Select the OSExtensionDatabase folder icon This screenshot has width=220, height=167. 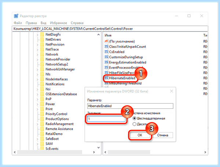click(x=42, y=94)
